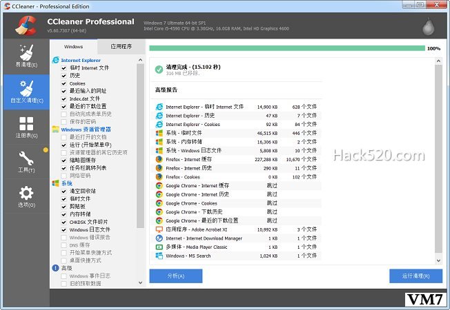
Task: Check 最近打开的文档 option
Action: tap(63, 138)
